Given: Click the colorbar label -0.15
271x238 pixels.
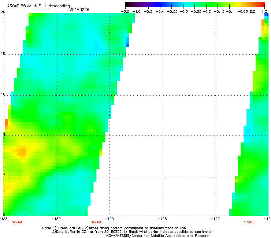Looking at the screenshot, I should 219,12.
